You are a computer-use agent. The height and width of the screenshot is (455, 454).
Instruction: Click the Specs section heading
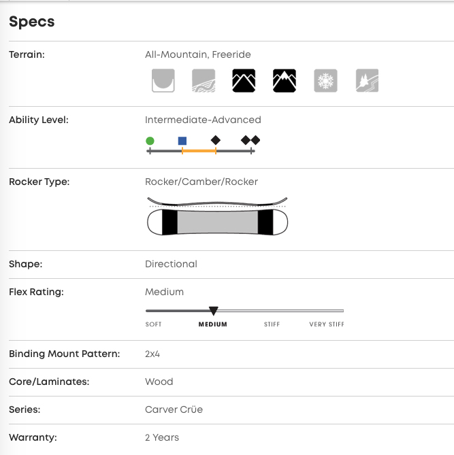[32, 22]
